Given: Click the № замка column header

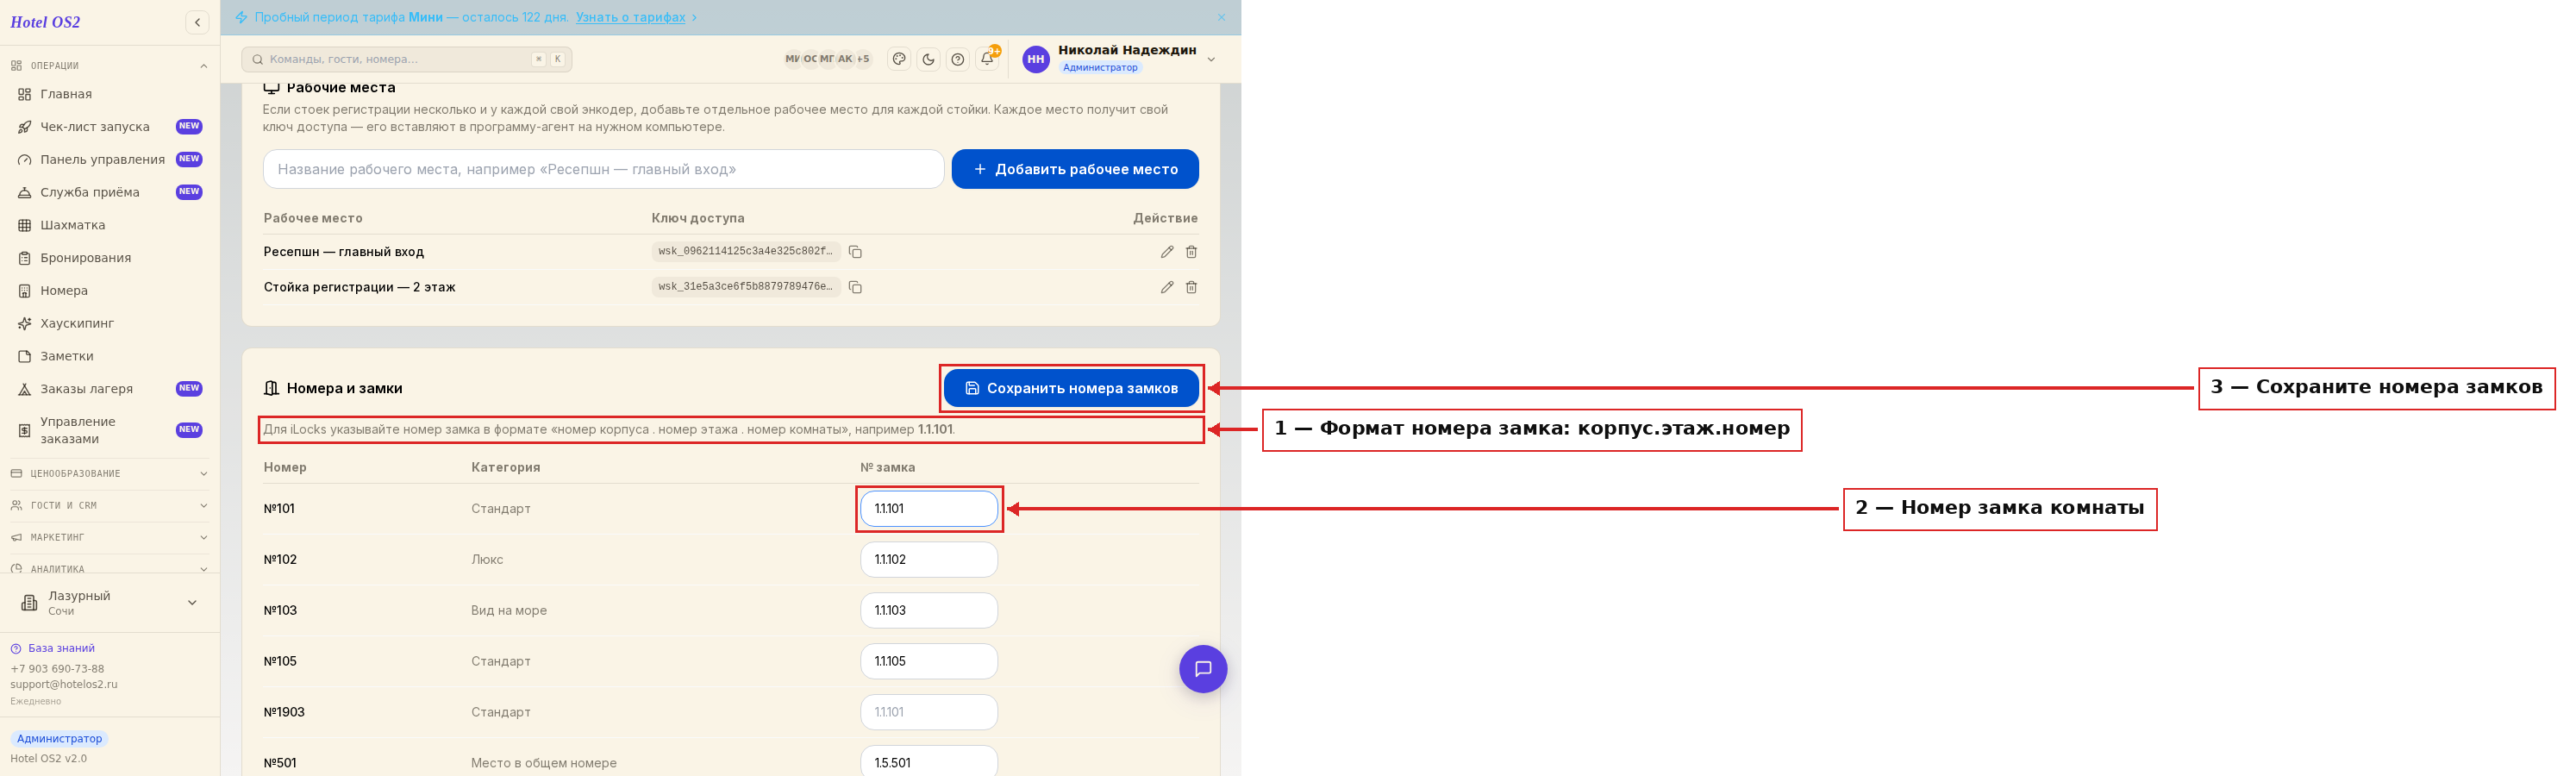Looking at the screenshot, I should click(888, 467).
